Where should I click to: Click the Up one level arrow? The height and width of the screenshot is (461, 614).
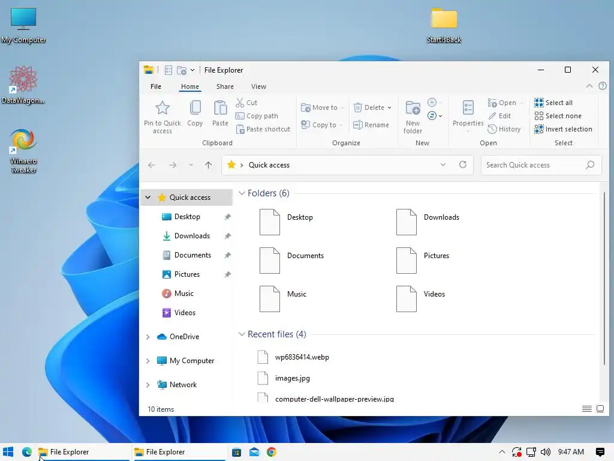click(x=208, y=165)
